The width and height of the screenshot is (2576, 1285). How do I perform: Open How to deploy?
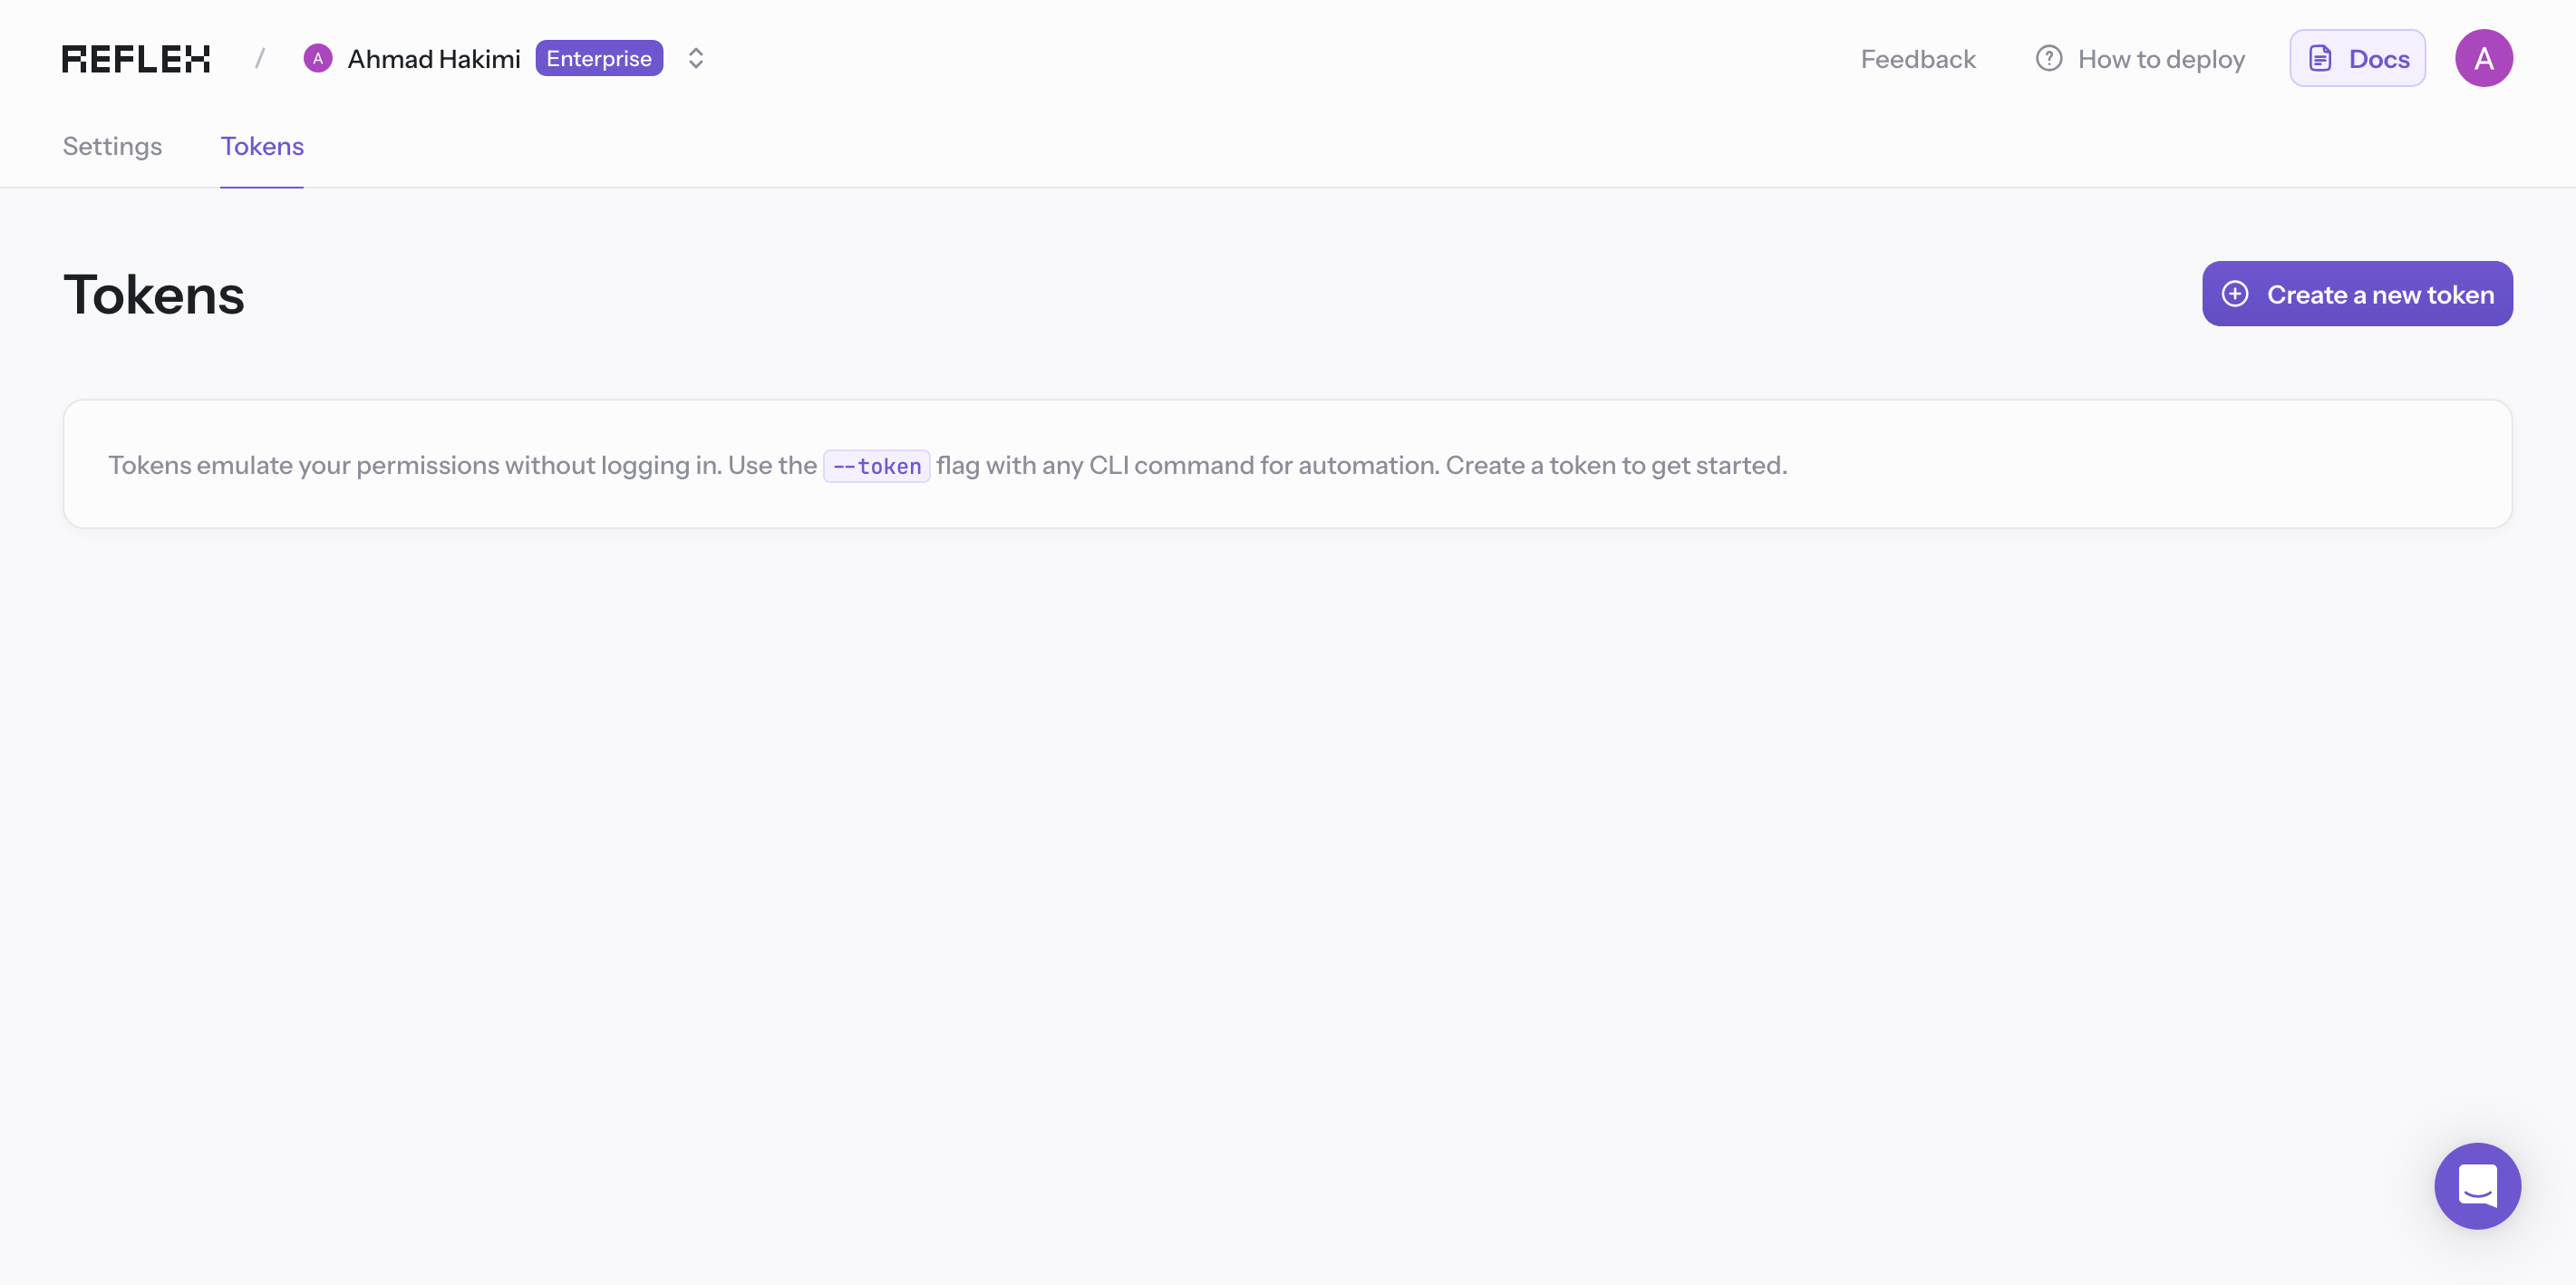[2161, 58]
